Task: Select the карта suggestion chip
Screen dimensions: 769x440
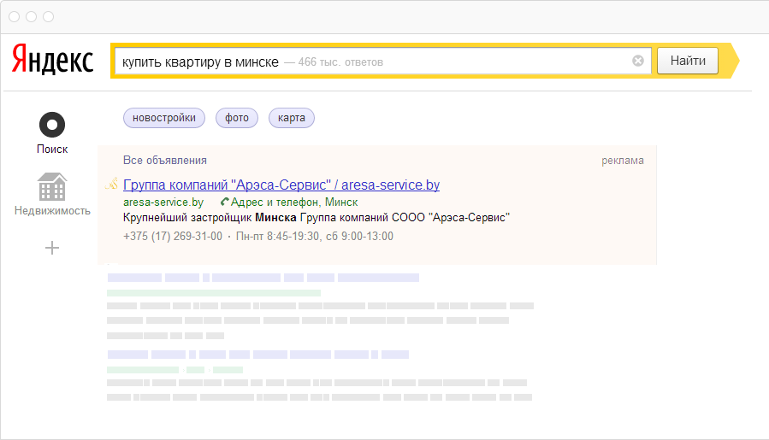Action: click(x=292, y=118)
